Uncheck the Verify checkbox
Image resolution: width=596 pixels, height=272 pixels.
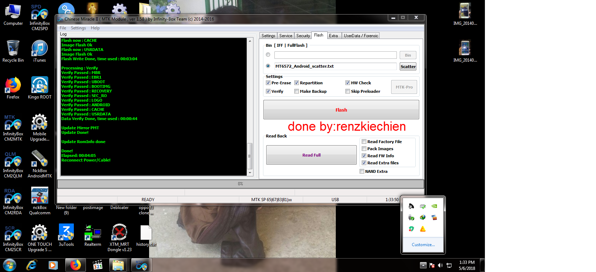pos(268,91)
